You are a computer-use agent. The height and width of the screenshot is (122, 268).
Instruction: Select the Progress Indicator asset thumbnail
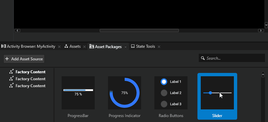125,93
